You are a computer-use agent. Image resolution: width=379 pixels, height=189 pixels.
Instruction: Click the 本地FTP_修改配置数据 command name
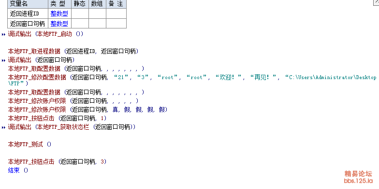pyautogui.click(x=37, y=77)
